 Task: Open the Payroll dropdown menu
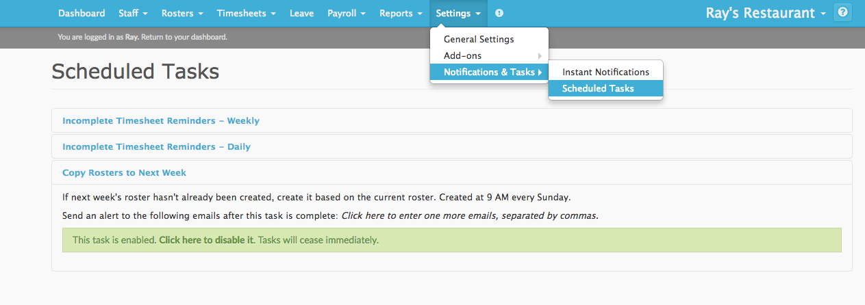tap(347, 13)
